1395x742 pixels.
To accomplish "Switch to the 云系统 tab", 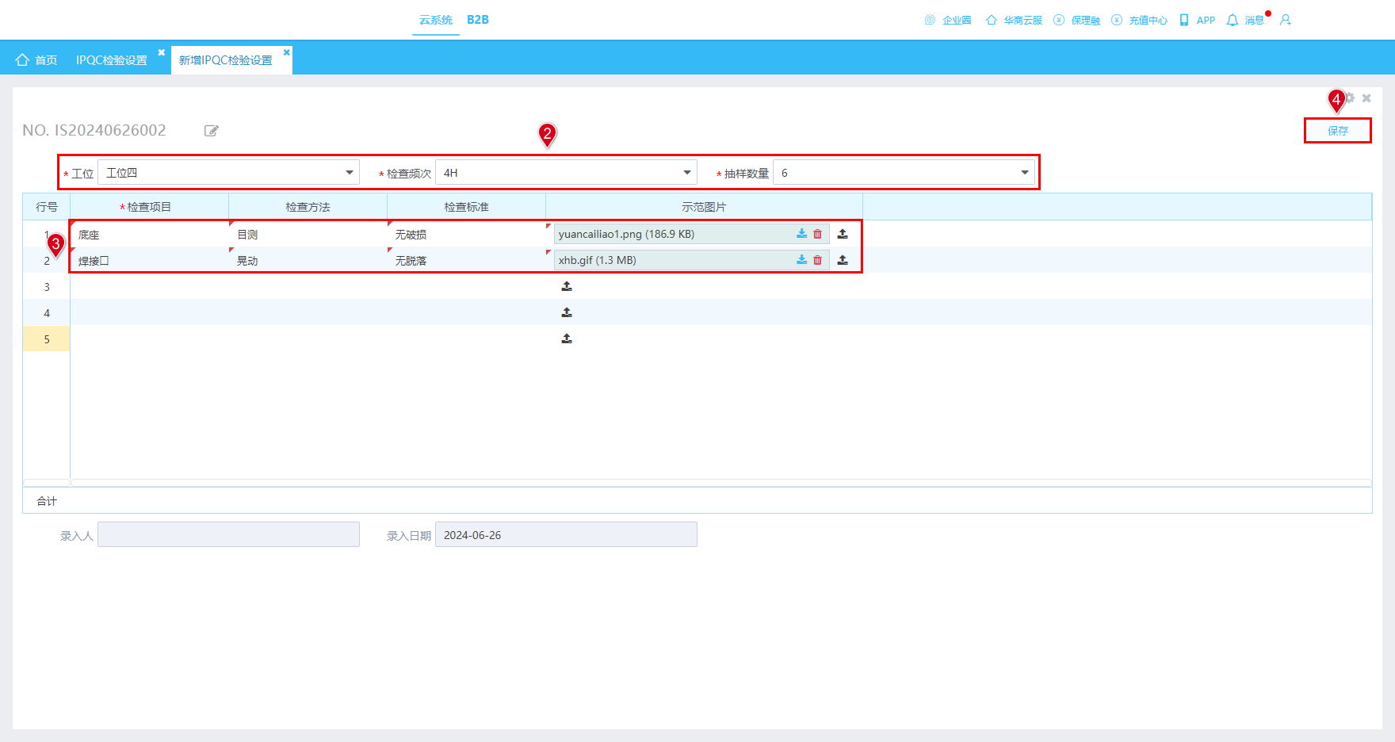I will [x=436, y=20].
